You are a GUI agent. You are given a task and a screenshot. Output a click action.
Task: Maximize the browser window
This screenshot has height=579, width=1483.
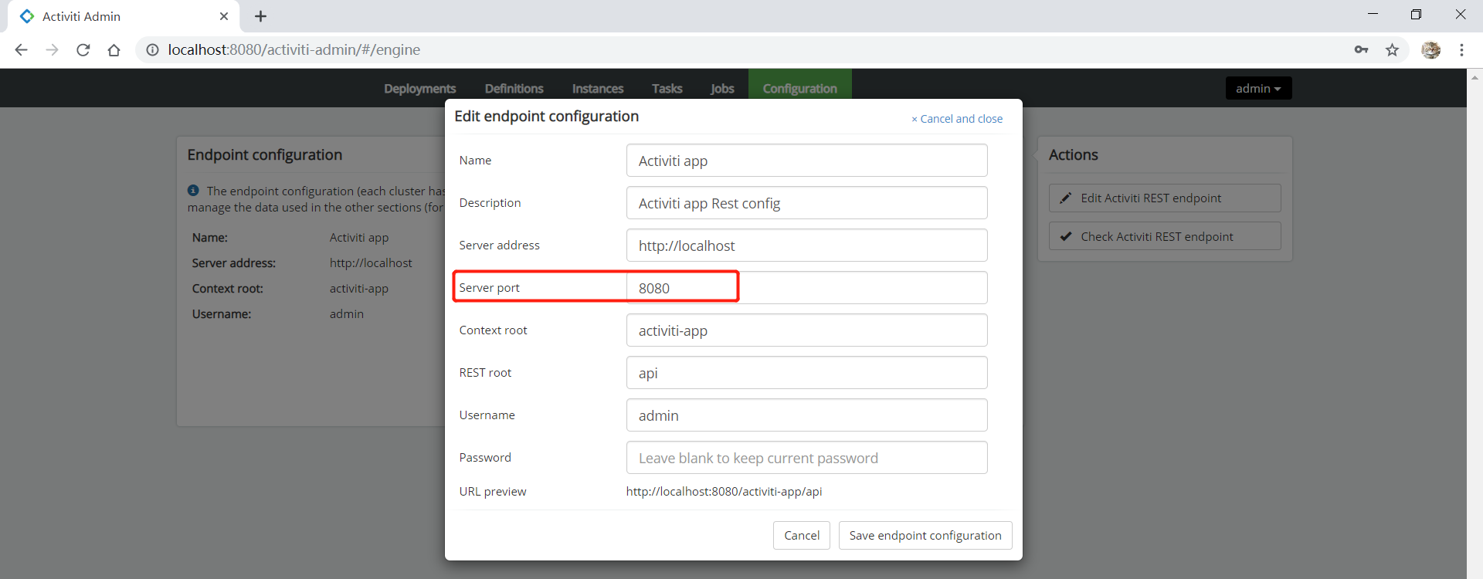(x=1416, y=14)
